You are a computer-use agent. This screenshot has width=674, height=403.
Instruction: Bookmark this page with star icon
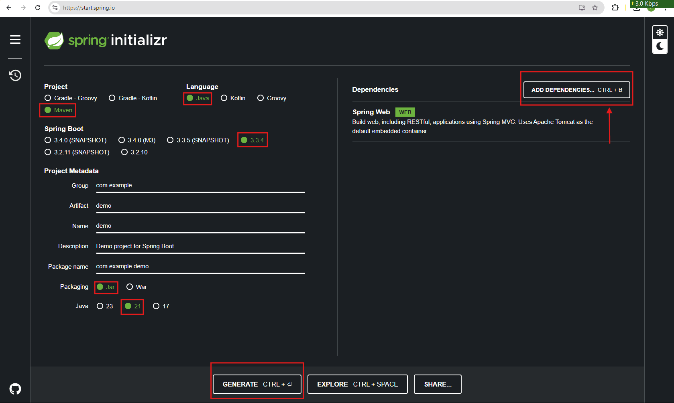(595, 8)
